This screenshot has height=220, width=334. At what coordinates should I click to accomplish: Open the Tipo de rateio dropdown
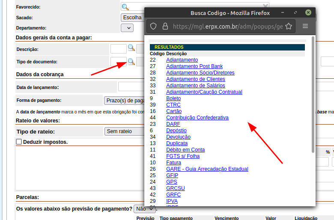[124, 131]
